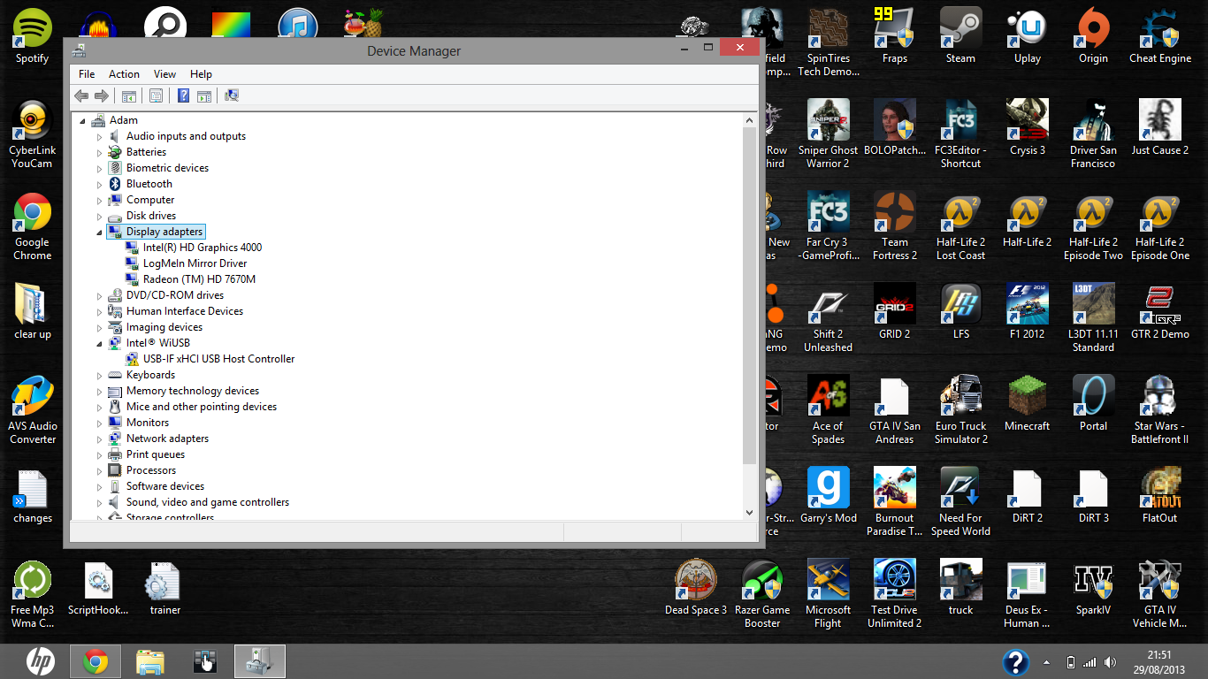
Task: Select Human Interface Devices row
Action: [x=185, y=311]
